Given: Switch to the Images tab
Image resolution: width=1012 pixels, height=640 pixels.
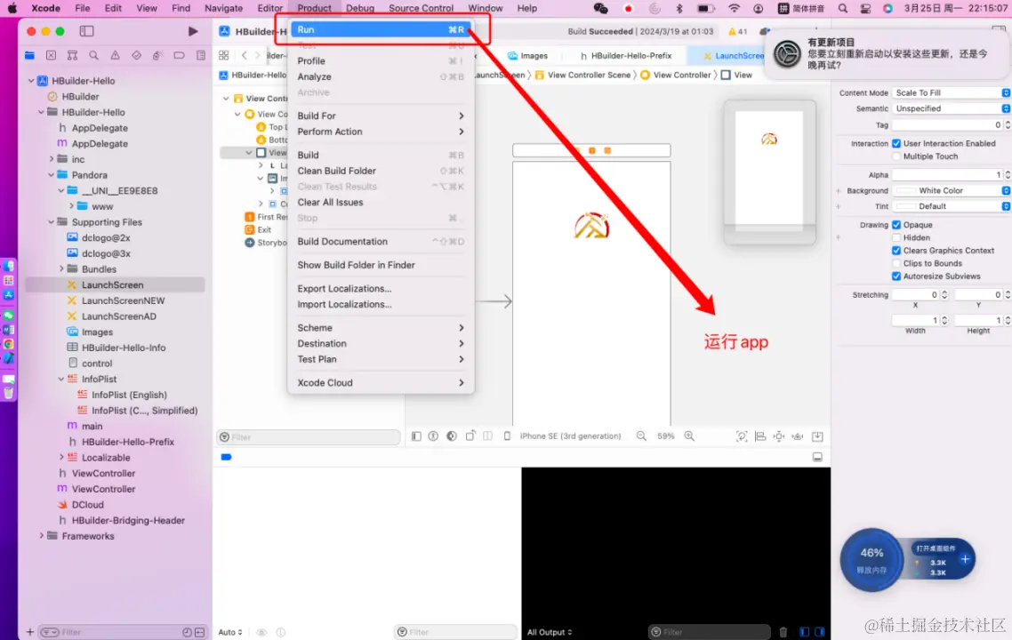Looking at the screenshot, I should click(527, 55).
